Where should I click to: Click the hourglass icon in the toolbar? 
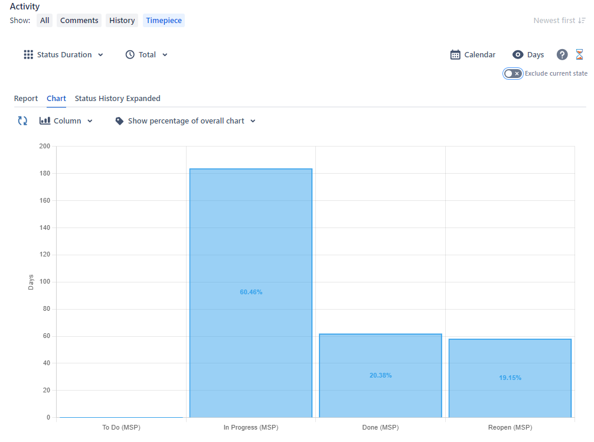579,54
